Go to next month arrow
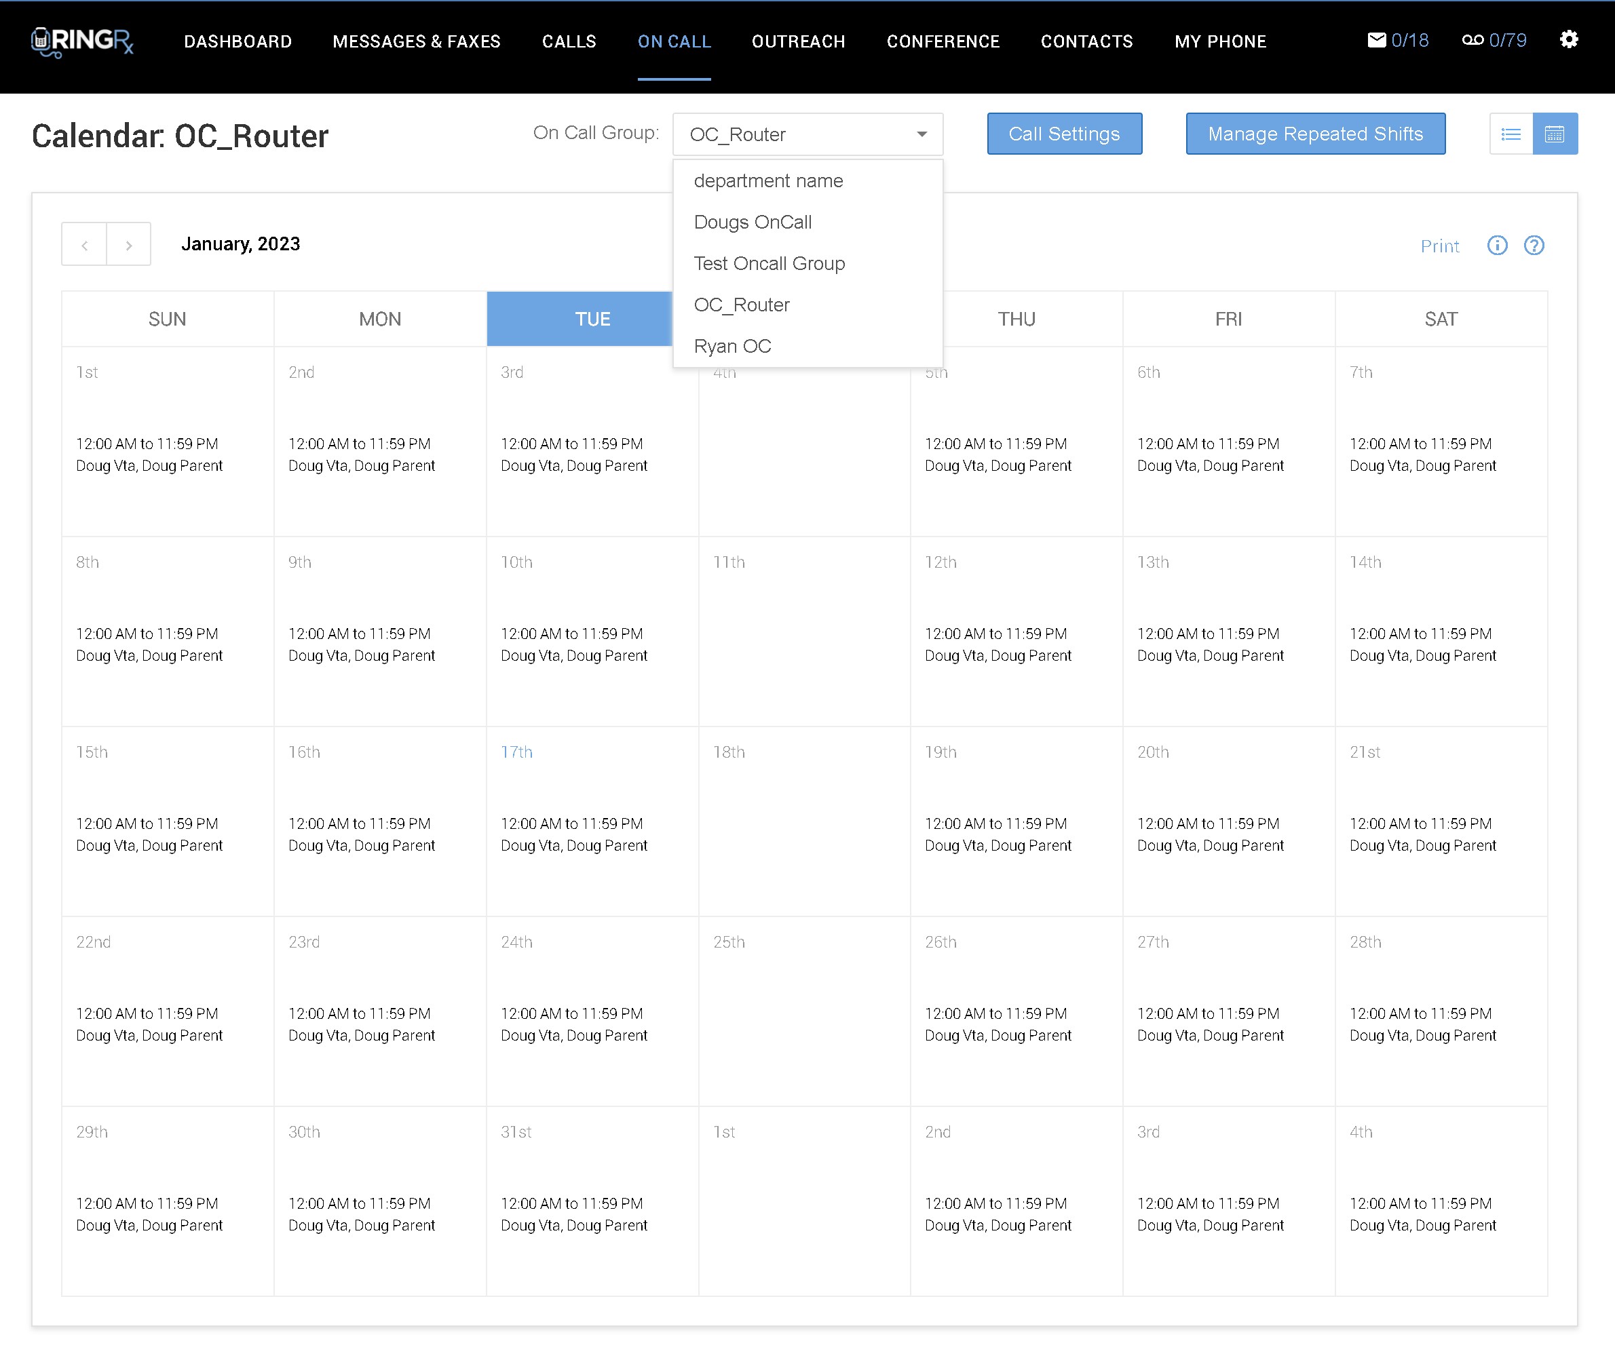The width and height of the screenshot is (1615, 1358). (129, 246)
